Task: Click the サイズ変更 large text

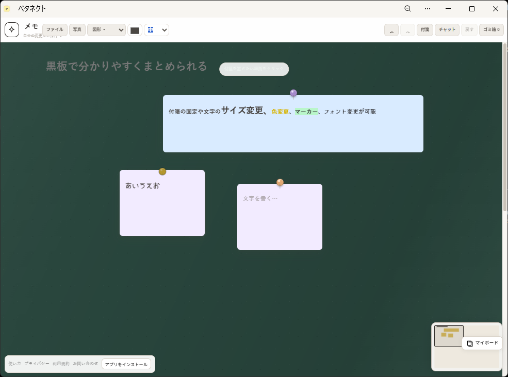Action: 242,111
